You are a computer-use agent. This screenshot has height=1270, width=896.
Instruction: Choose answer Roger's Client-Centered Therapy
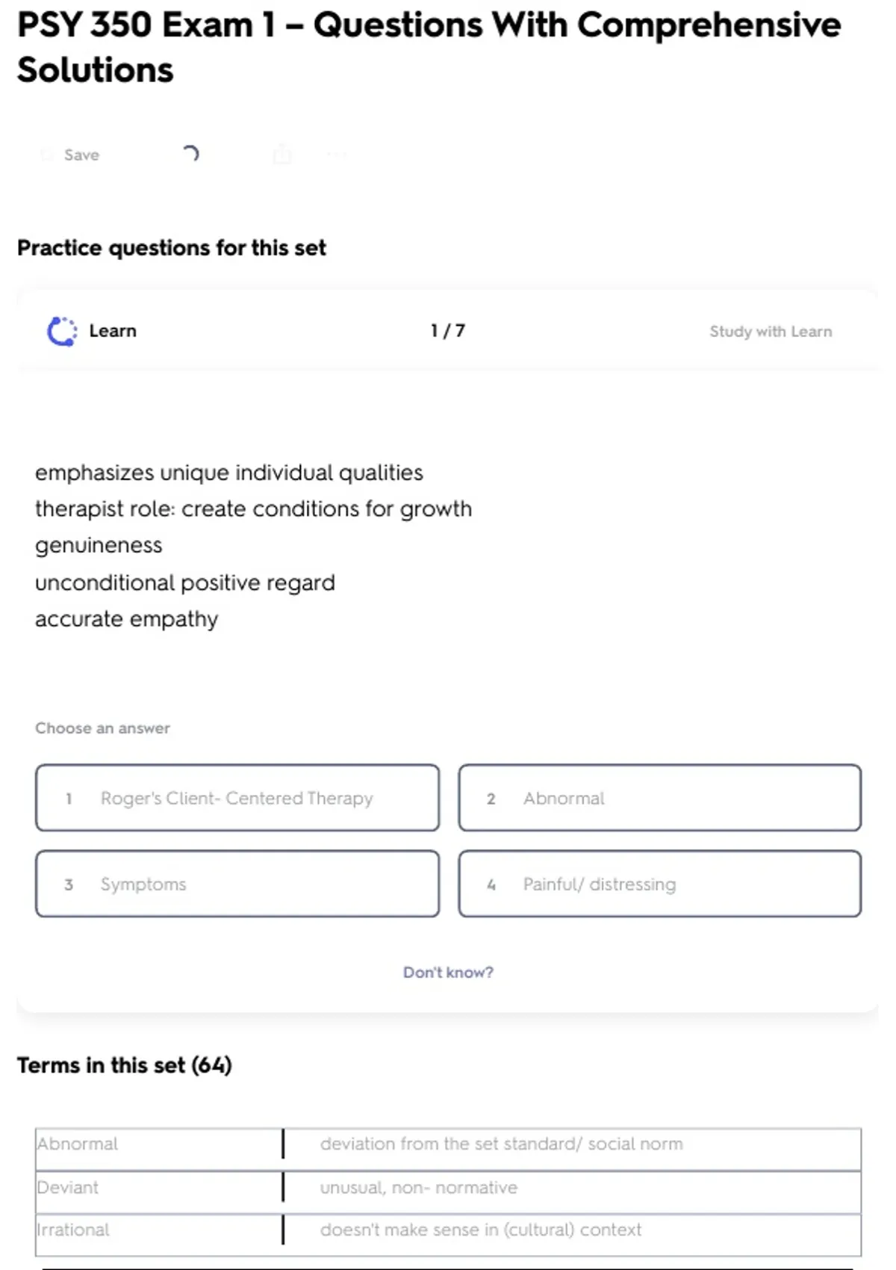coord(237,798)
